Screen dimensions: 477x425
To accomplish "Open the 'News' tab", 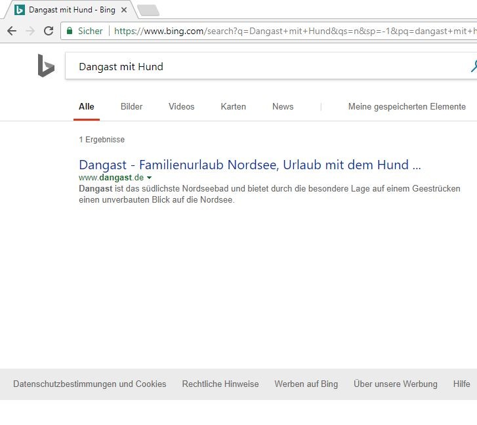I will (x=283, y=106).
